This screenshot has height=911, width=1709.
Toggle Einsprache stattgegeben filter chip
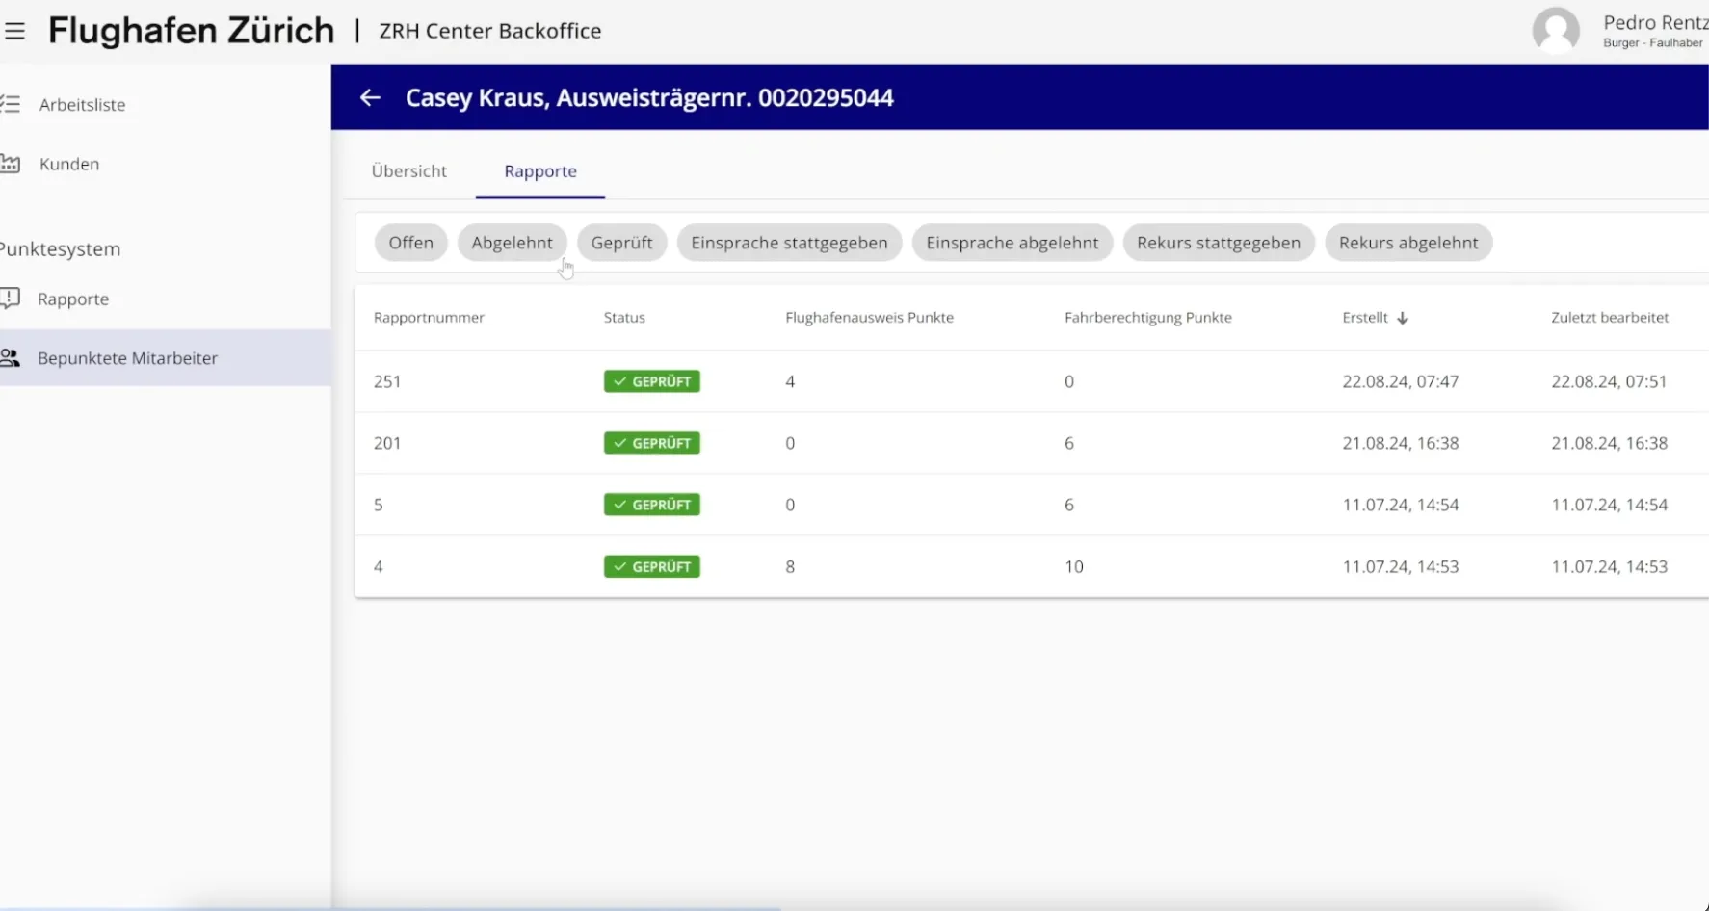pos(790,243)
